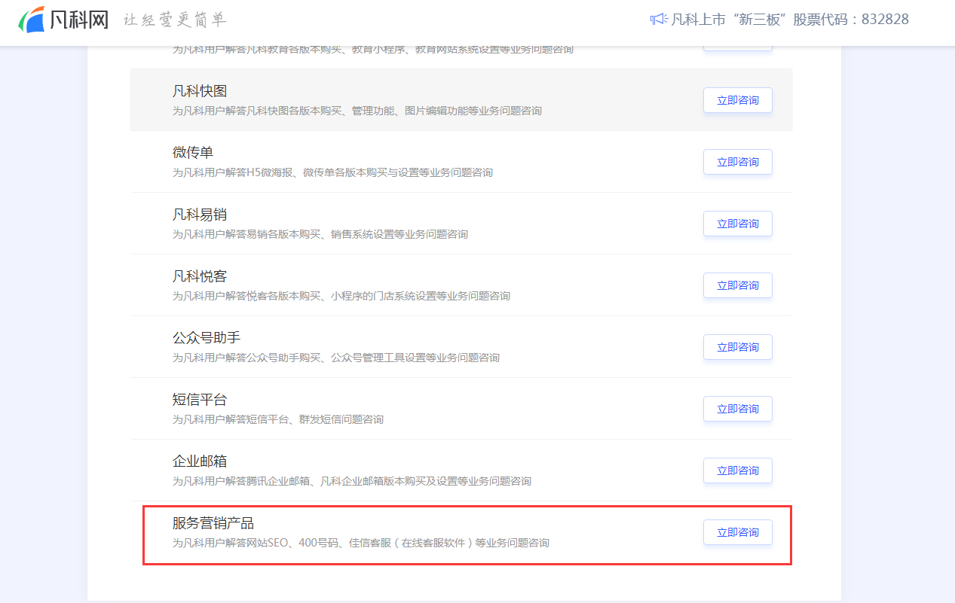Click the 让经营更简单 slogan
This screenshot has width=955, height=603.
pyautogui.click(x=175, y=20)
